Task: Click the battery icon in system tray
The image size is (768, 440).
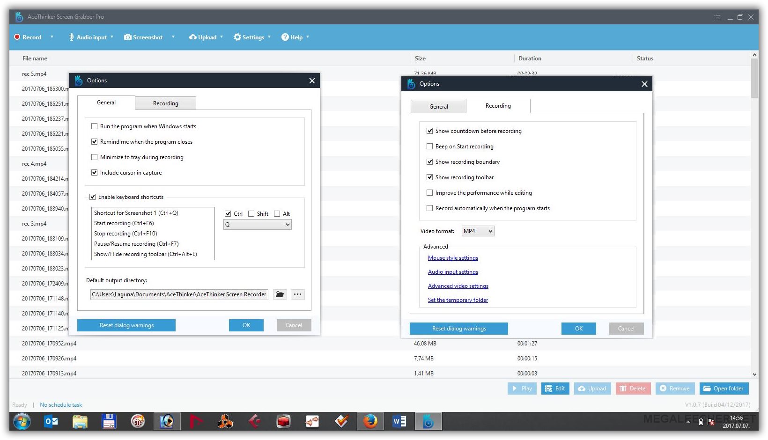Action: click(x=701, y=422)
